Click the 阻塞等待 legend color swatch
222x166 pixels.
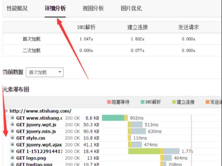pos(109,102)
